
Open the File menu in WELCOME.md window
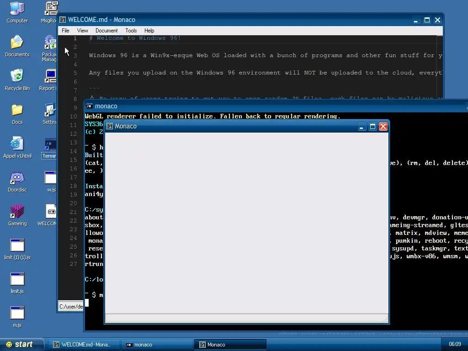point(65,31)
